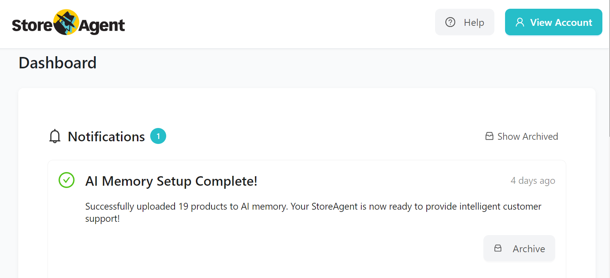Click the user profile icon in View Account

[x=519, y=22]
